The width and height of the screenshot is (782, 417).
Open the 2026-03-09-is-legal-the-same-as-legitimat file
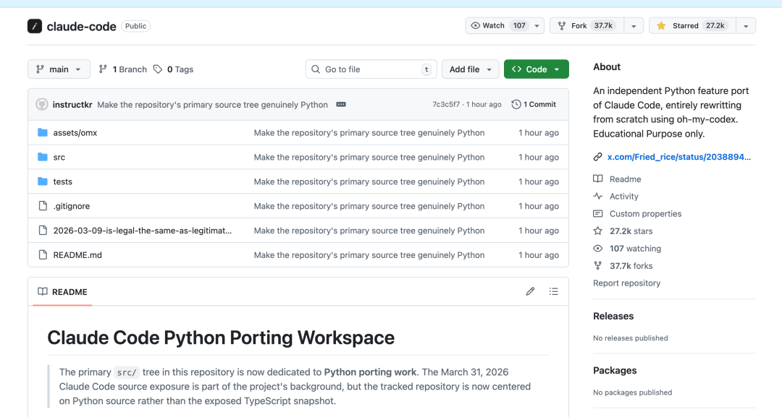coord(142,231)
